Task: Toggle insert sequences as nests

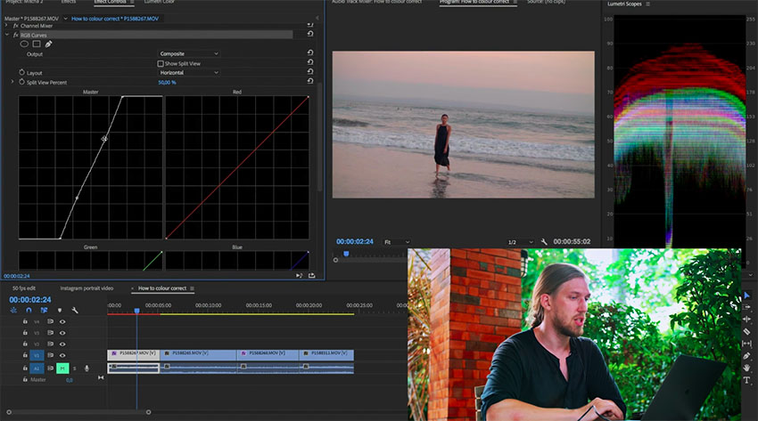Action: (13, 310)
